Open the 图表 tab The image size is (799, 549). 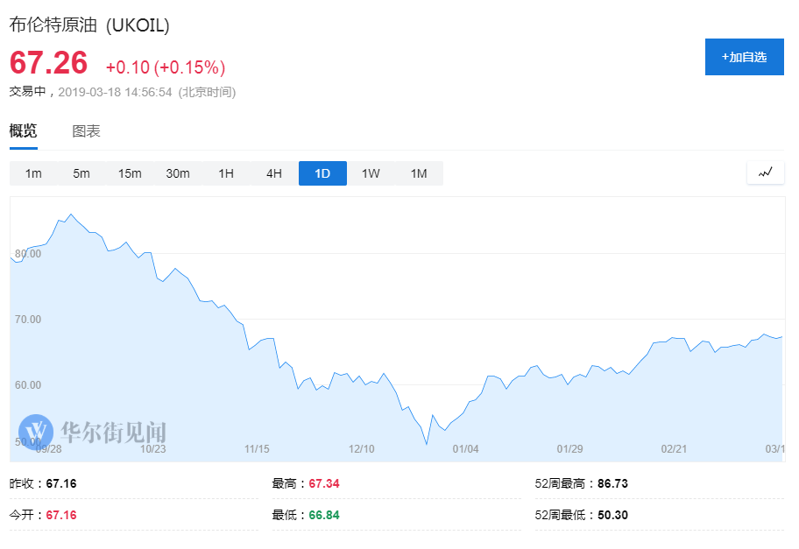[86, 131]
